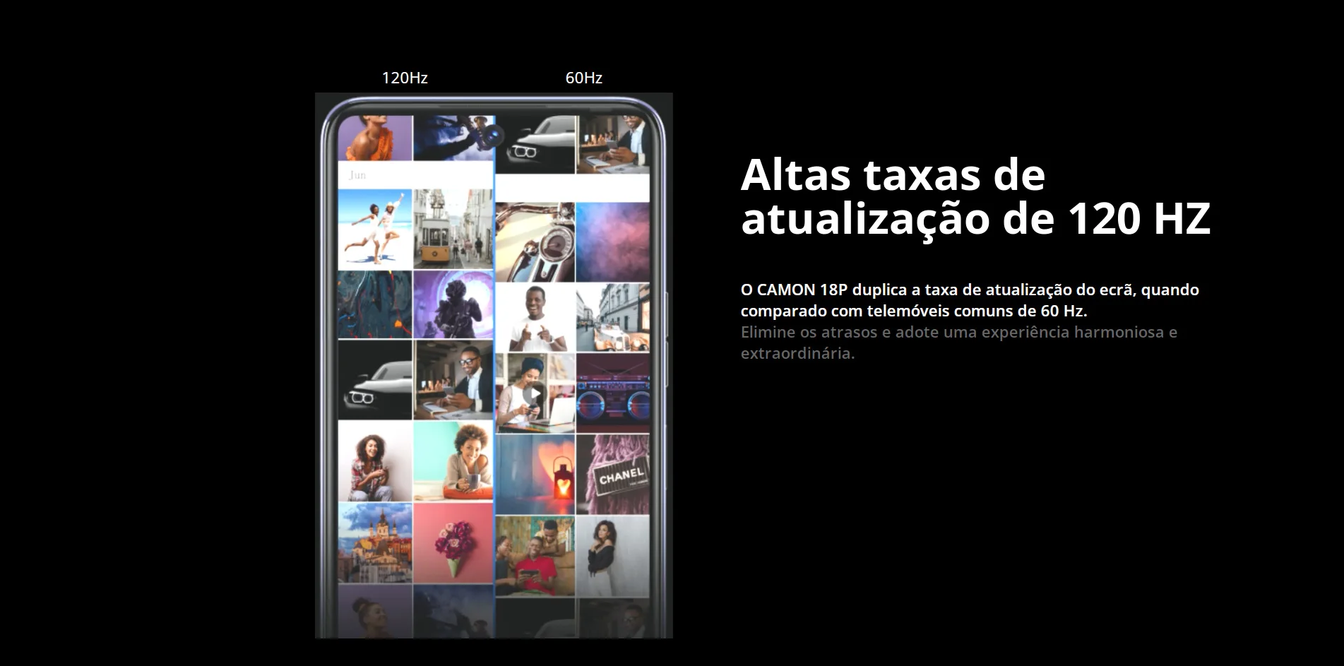Image resolution: width=1344 pixels, height=666 pixels.
Task: Select the CHANEL sign photo
Action: point(613,475)
